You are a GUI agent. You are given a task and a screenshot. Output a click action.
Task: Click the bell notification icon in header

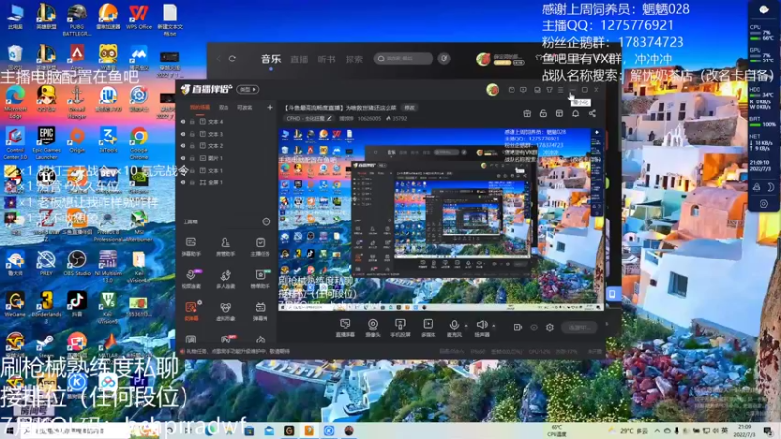click(575, 114)
